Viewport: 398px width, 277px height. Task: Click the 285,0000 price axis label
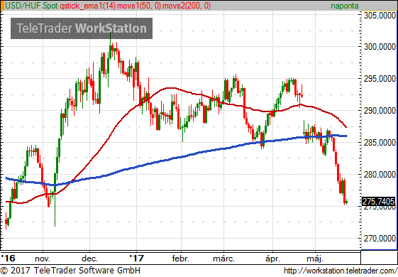point(380,143)
